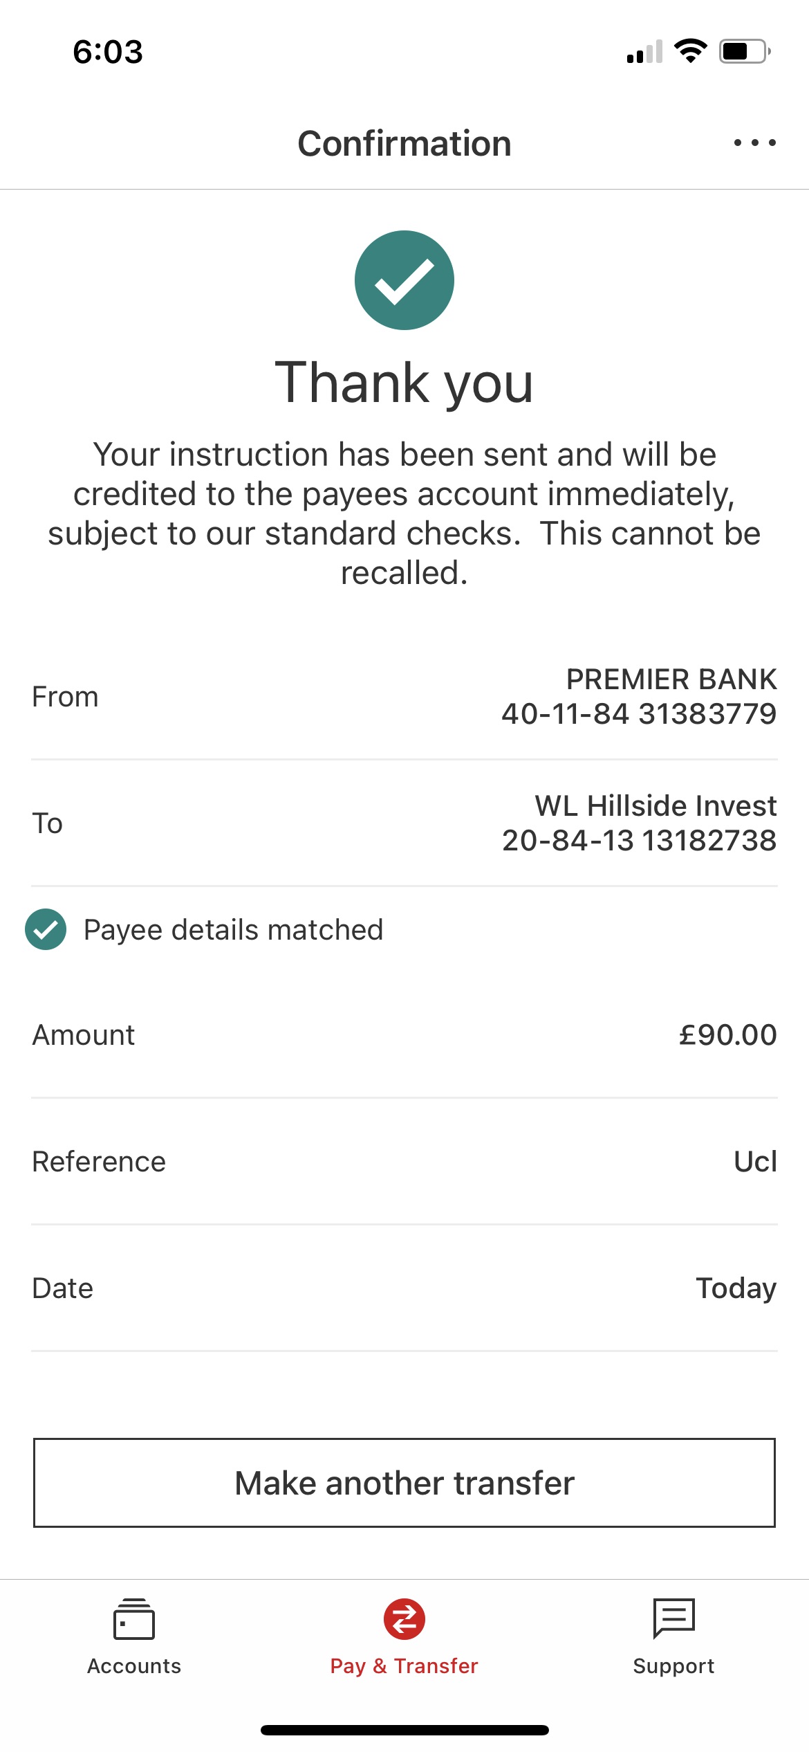This screenshot has width=809, height=1752.
Task: Tap the battery indicator in status bar
Action: coord(744,51)
